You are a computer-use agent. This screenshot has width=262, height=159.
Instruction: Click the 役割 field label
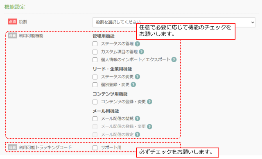[x=23, y=22]
